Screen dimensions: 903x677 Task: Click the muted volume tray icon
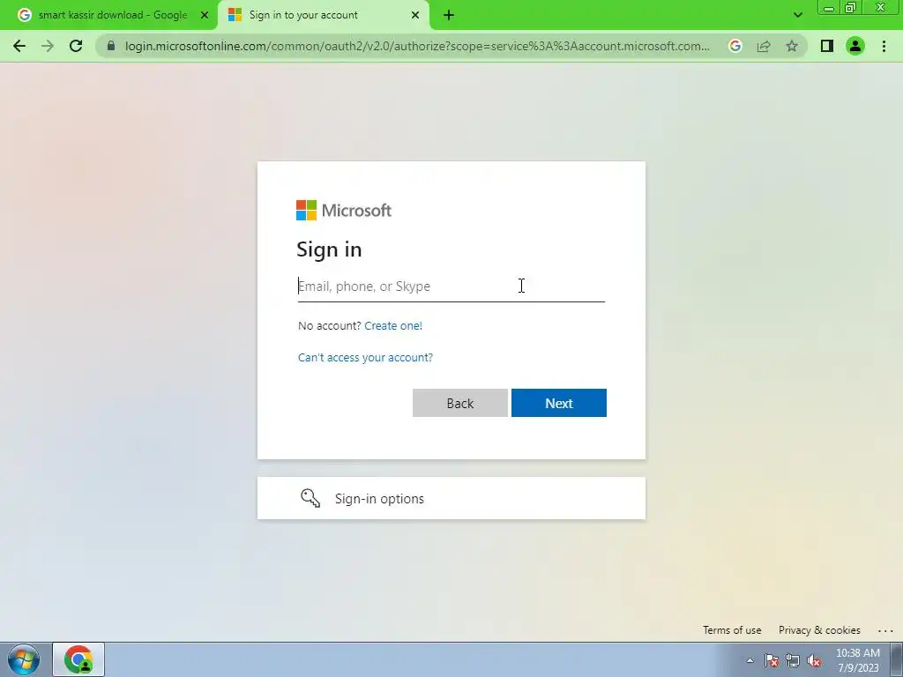click(814, 660)
